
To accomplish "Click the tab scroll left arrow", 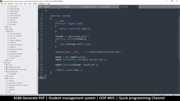I will 40,7.
